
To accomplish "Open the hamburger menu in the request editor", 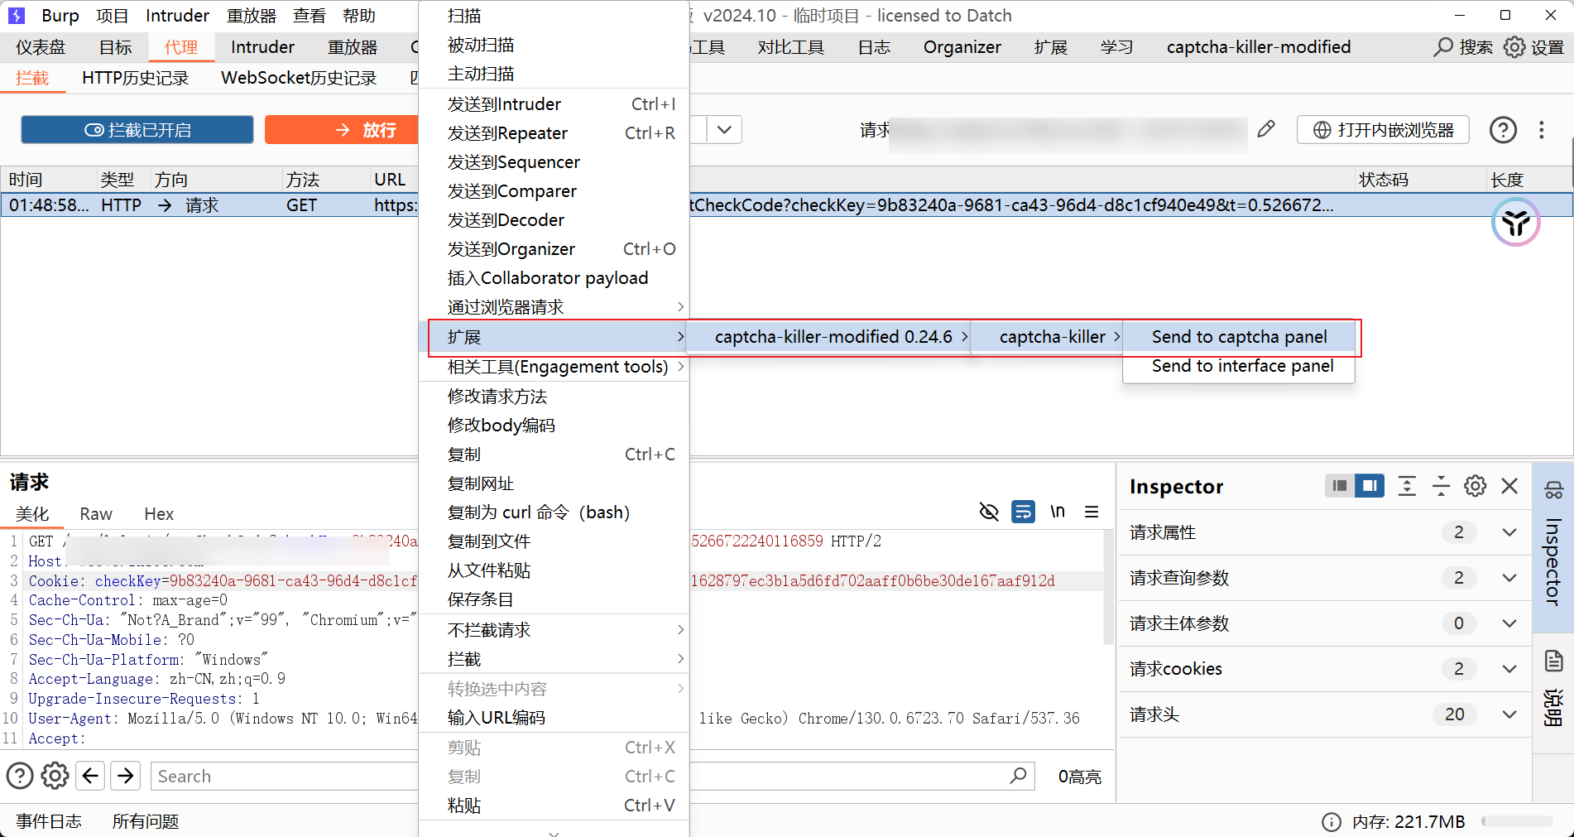I will (1092, 512).
